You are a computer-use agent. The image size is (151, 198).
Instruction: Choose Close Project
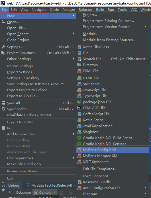coord(18,40)
